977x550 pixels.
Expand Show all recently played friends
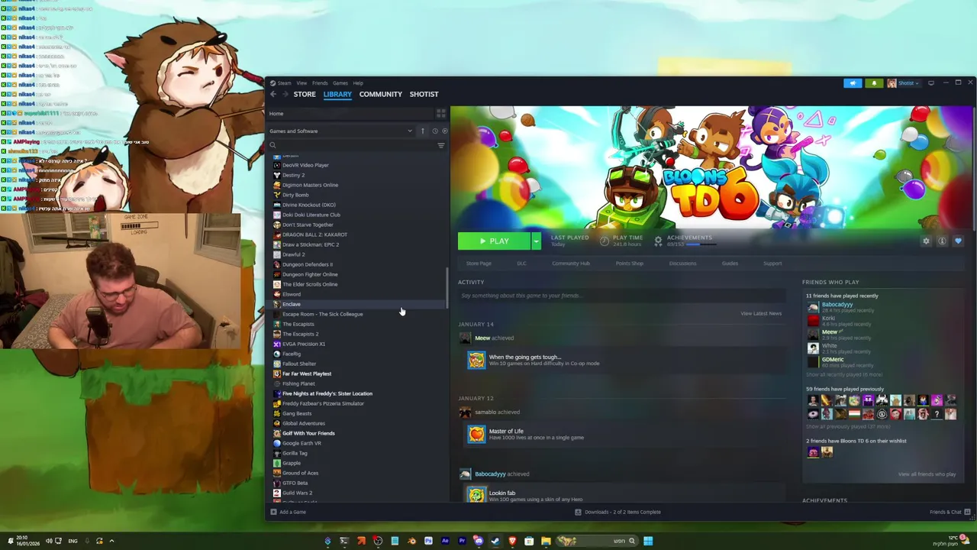coord(844,374)
